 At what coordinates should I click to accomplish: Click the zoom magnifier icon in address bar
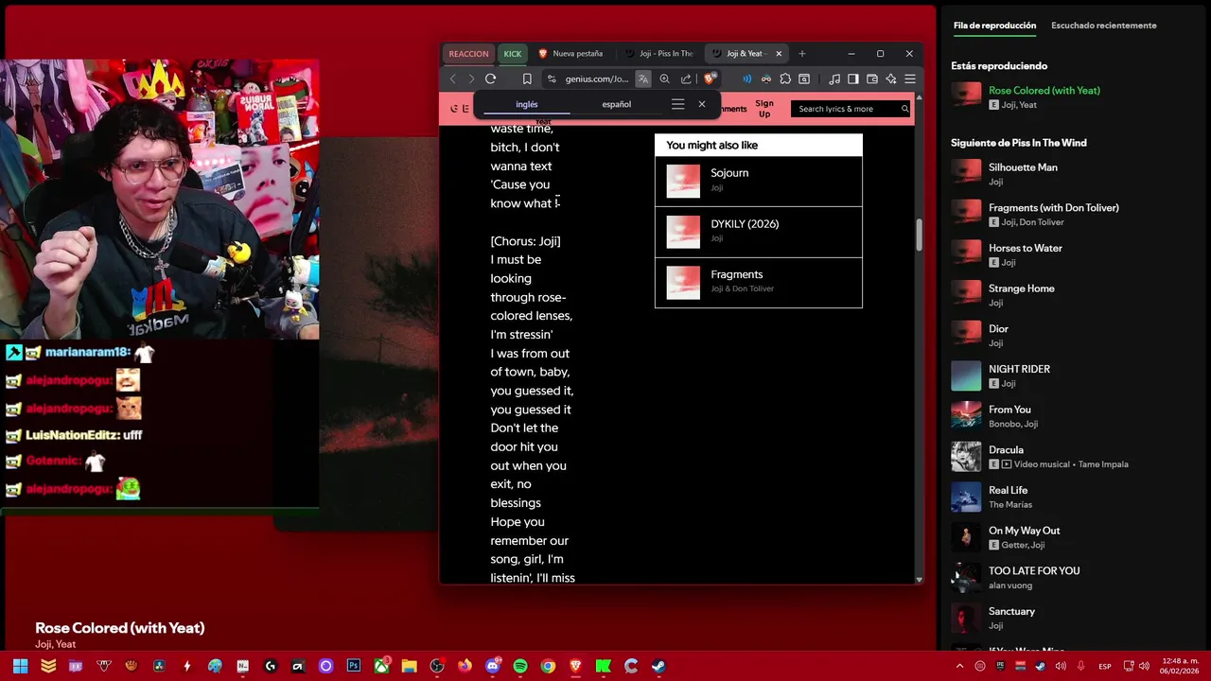tap(664, 79)
